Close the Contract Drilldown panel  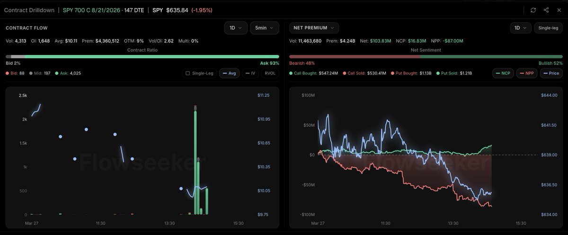click(x=559, y=10)
